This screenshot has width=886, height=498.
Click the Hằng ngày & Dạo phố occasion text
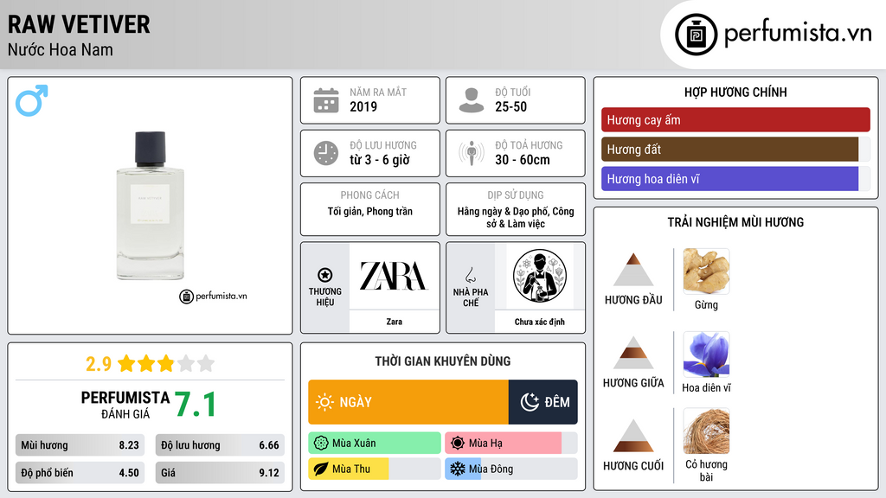[516, 217]
